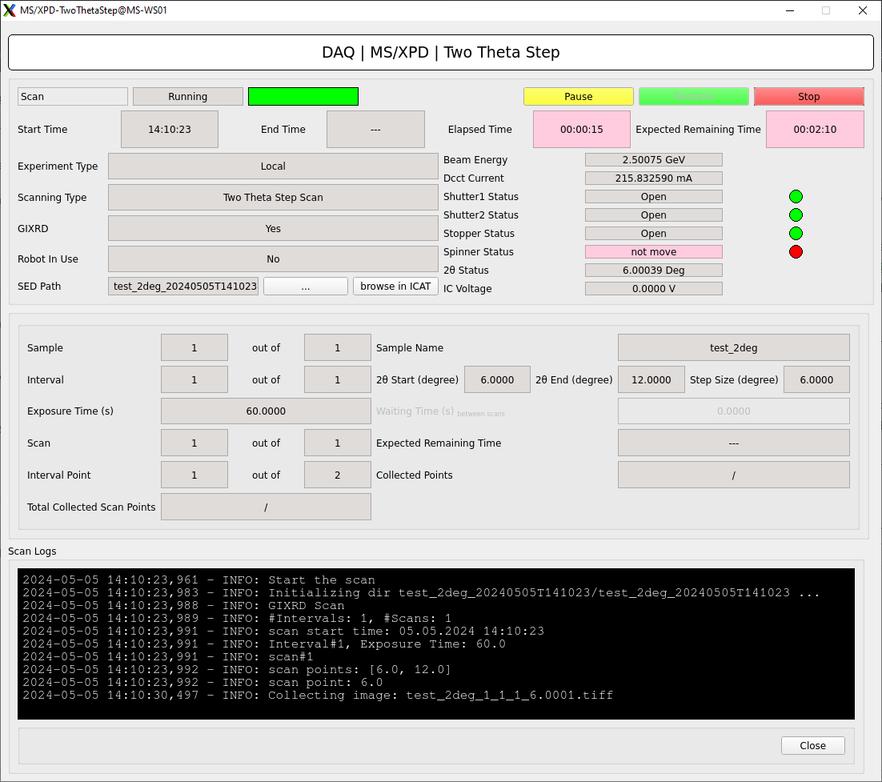882x782 pixels.
Task: Click the Experiment Type value Local
Action: pos(273,166)
